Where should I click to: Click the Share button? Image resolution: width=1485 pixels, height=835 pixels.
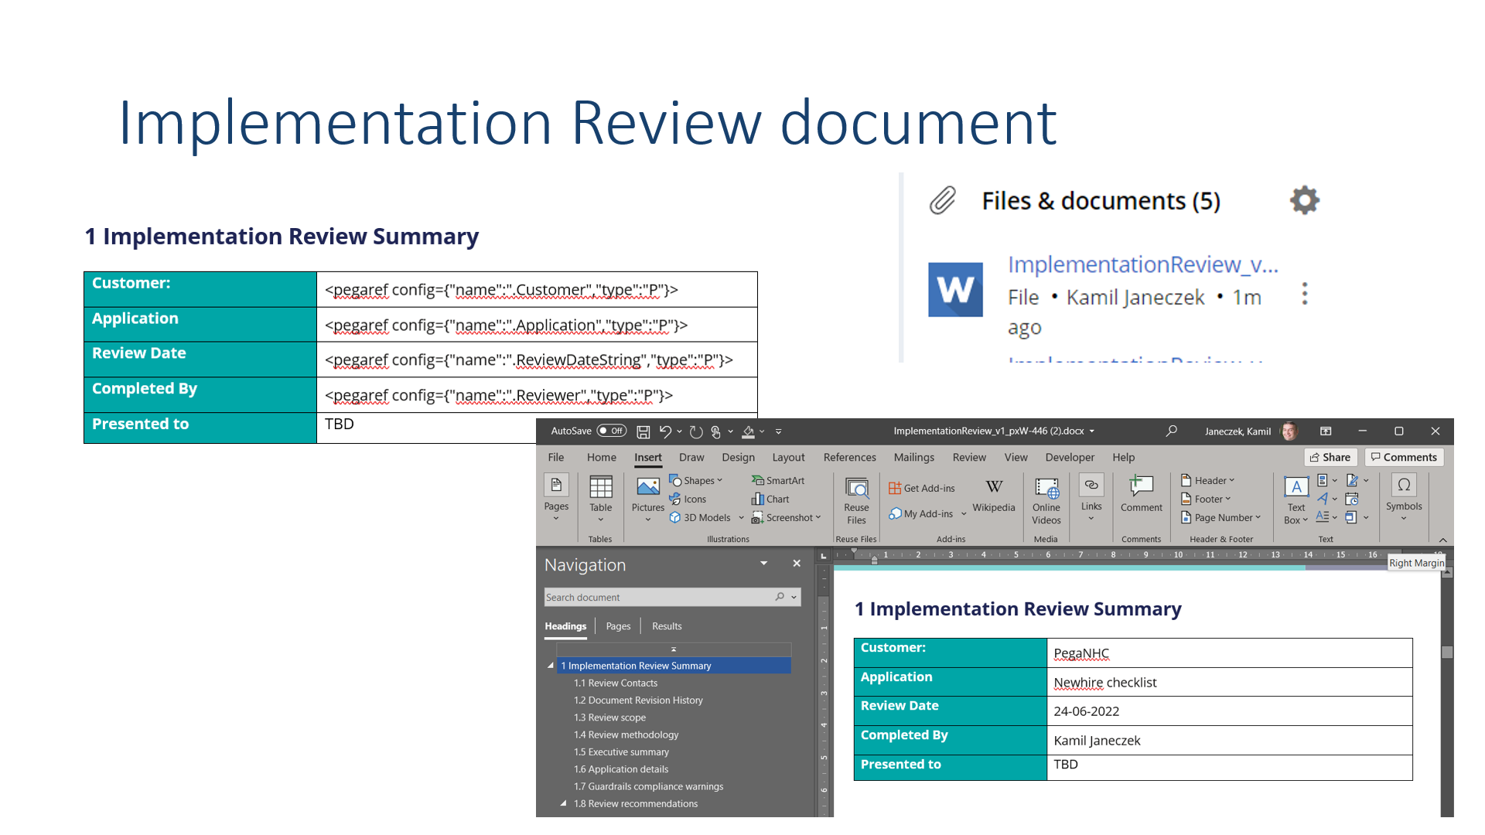(x=1330, y=457)
